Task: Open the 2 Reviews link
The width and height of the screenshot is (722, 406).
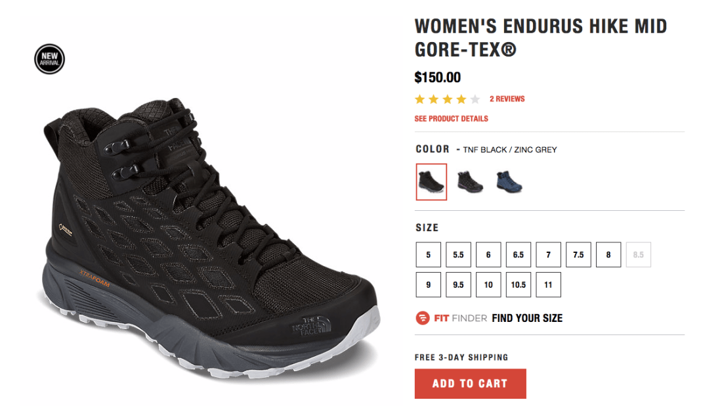Action: coord(507,99)
